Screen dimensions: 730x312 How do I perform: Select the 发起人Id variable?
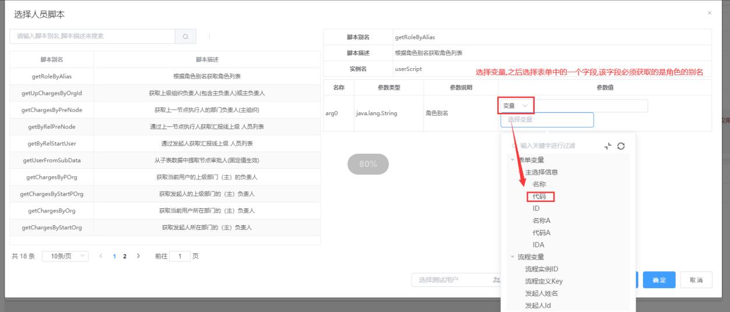coord(538,305)
